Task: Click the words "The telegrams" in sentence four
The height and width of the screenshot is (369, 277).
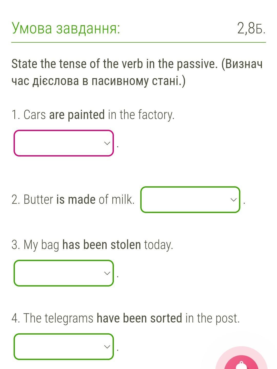Action: point(58,318)
